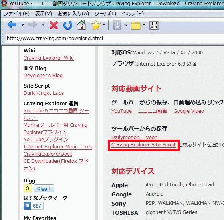Click the 対応デバイス heading
This screenshot has width=224, height=220.
pos(133,171)
